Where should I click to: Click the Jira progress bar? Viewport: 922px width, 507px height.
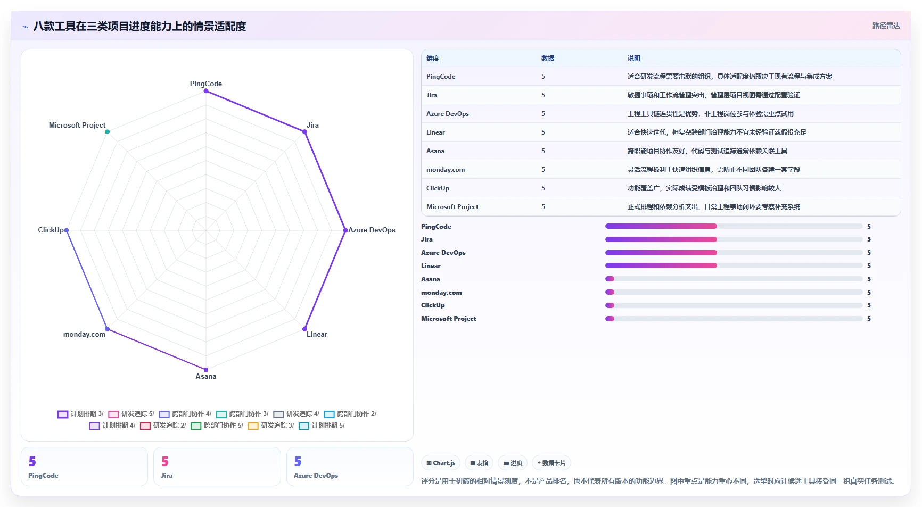click(x=734, y=239)
